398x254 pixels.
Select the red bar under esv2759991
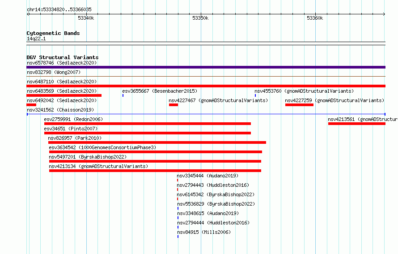pos(148,124)
